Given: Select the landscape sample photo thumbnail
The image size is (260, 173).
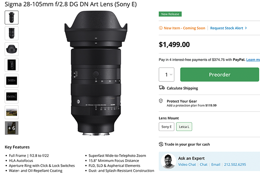Looking at the screenshot, I should tap(12, 112).
